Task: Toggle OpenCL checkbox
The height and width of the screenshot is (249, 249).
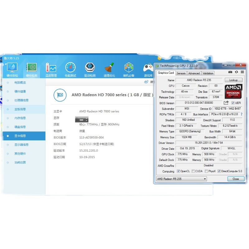Action: tap(178, 171)
